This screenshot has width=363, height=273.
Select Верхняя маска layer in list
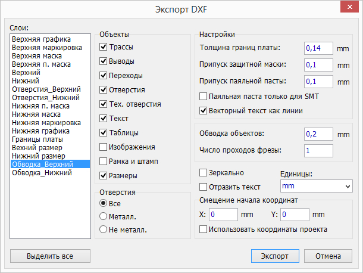click(x=34, y=56)
